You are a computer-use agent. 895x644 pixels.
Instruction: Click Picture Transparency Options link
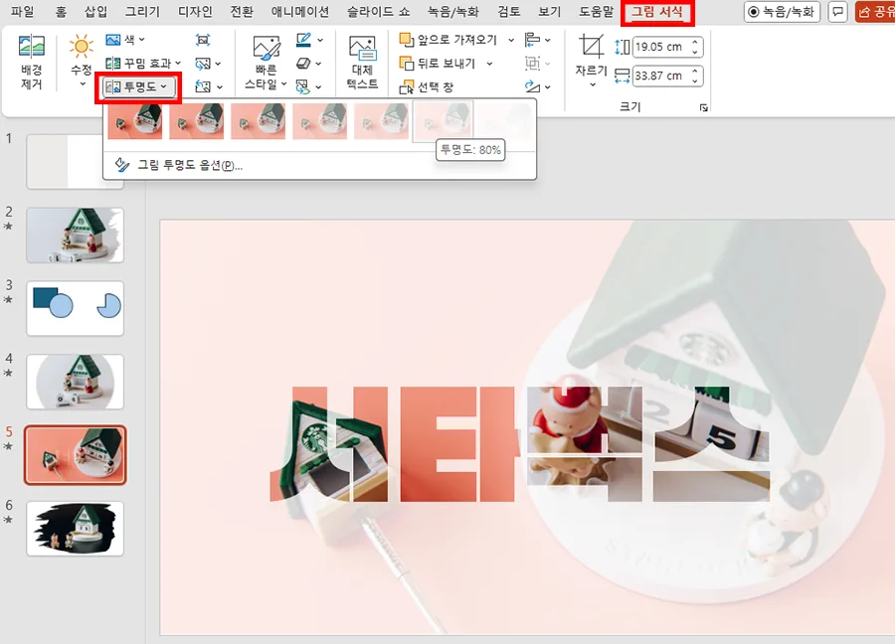(189, 164)
